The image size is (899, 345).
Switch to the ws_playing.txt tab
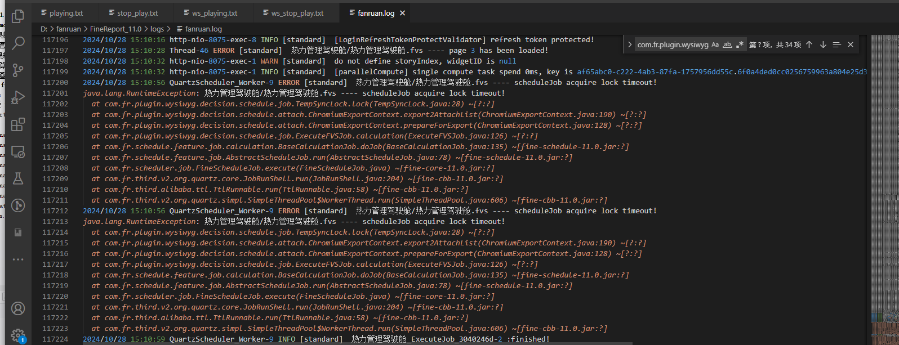(210, 13)
